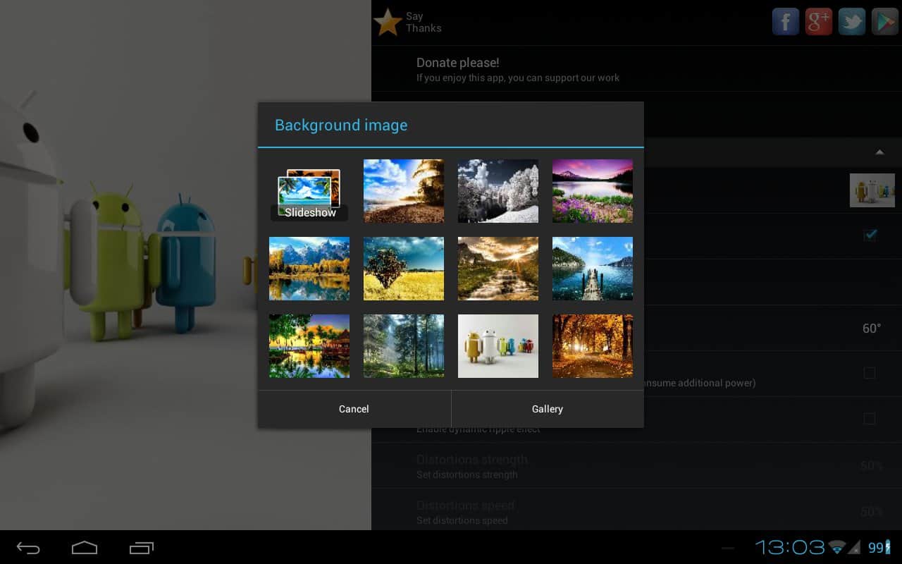Enable the additional power option checkbox

click(870, 373)
